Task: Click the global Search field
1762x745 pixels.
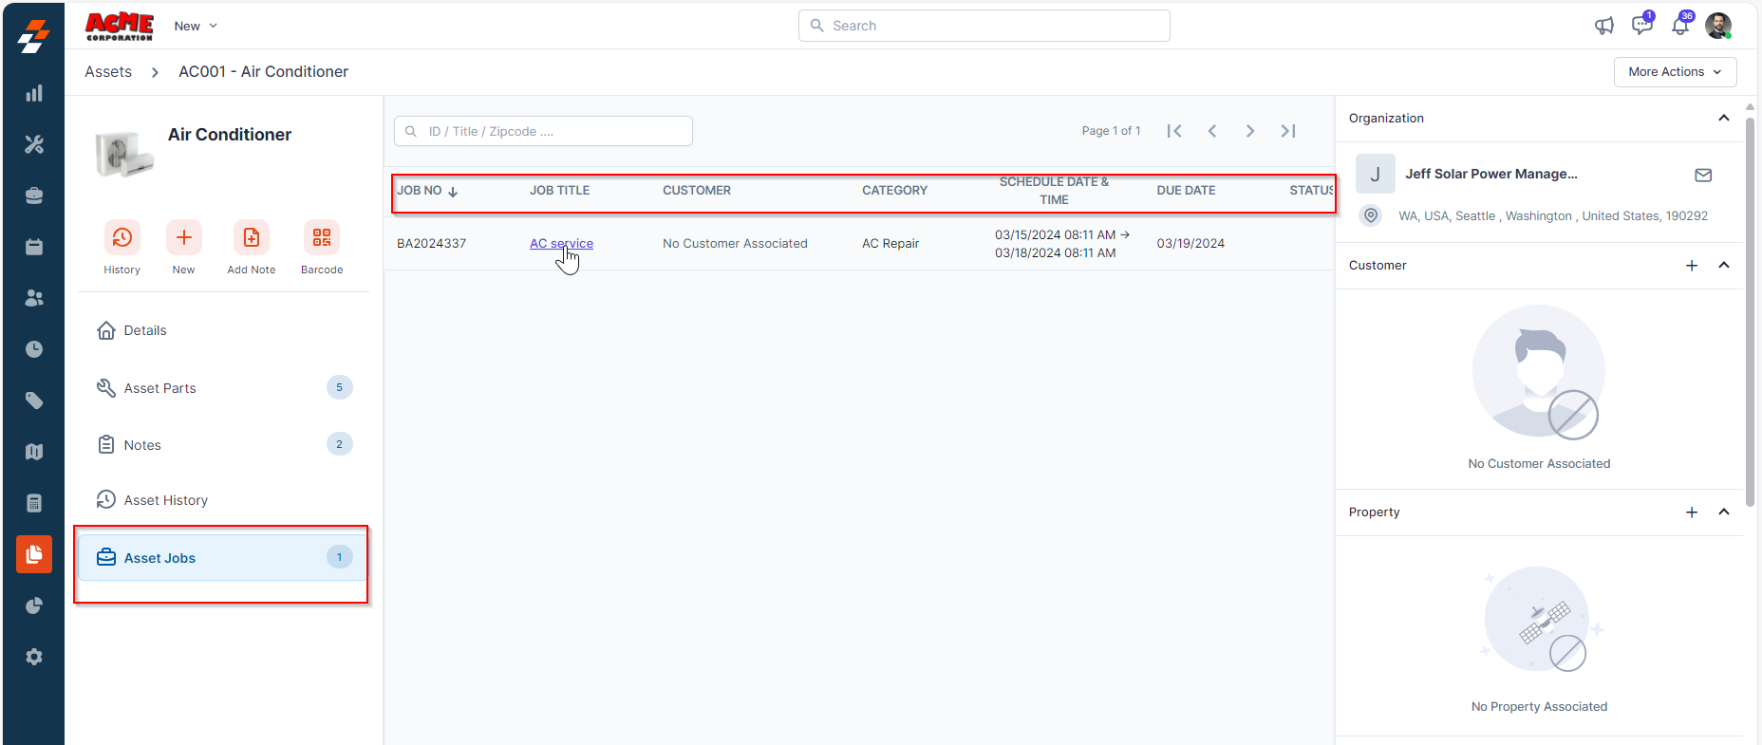Action: [984, 26]
